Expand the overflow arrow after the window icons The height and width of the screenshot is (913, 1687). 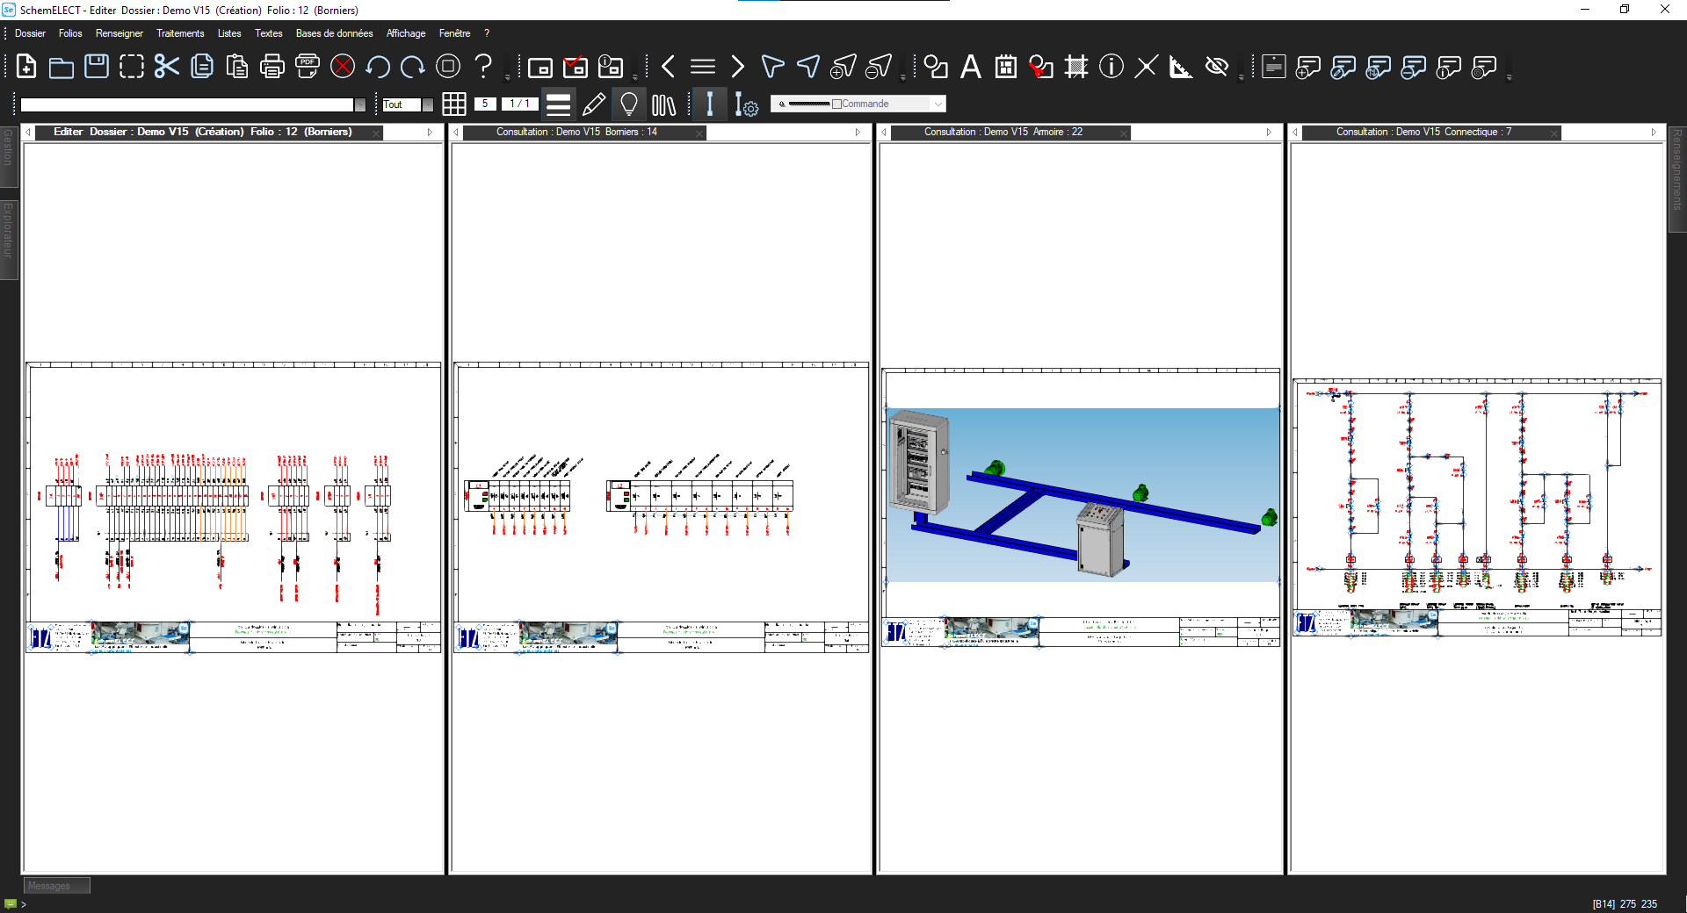[635, 77]
